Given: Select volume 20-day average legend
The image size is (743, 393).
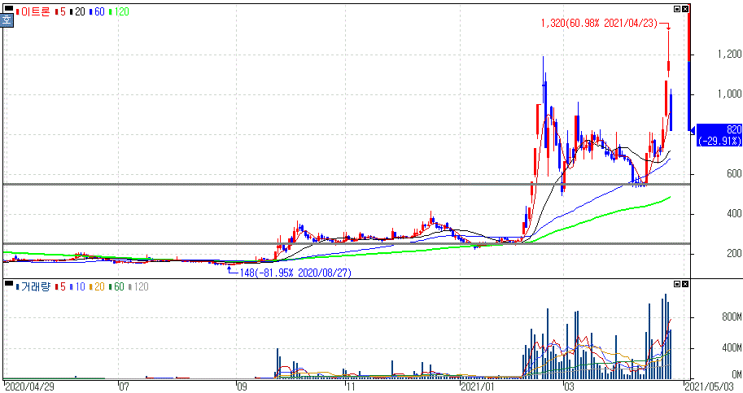Looking at the screenshot, I should pos(97,287).
